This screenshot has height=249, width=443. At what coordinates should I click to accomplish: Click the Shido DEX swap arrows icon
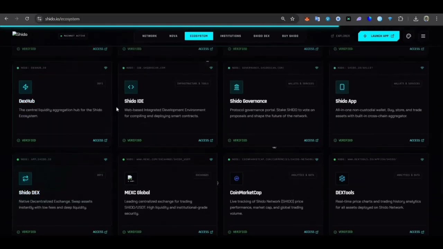click(x=25, y=178)
